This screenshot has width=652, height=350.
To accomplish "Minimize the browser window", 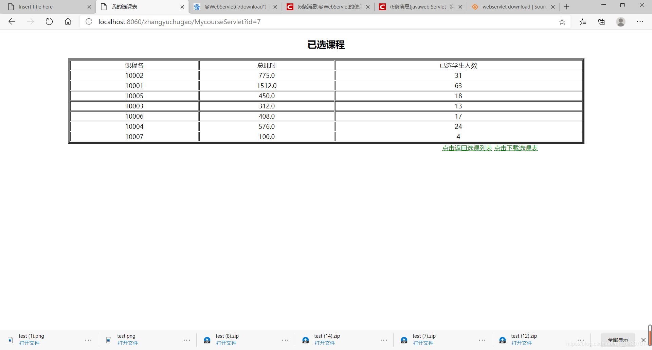I will tap(603, 5).
